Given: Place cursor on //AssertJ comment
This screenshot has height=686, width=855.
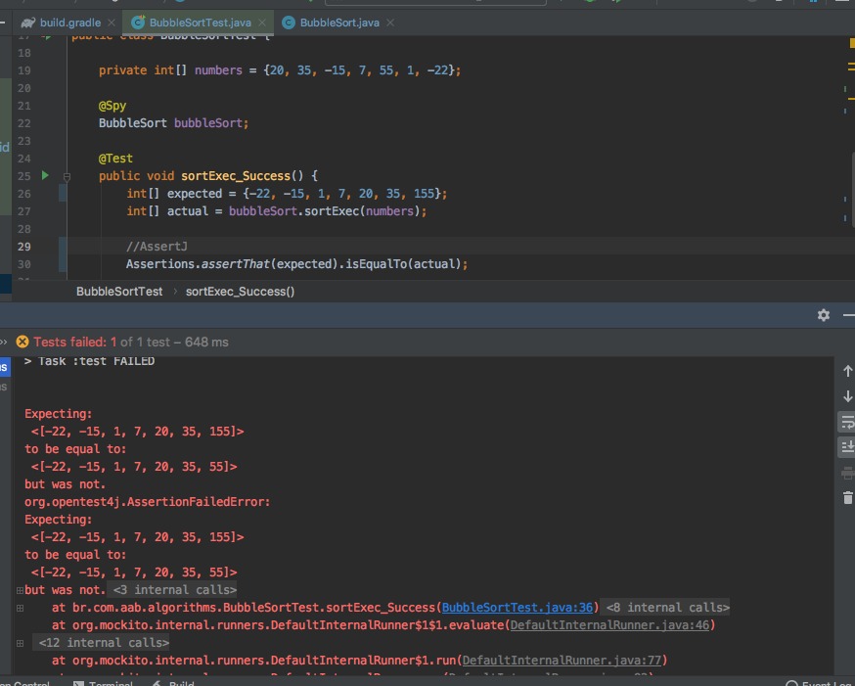Looking at the screenshot, I should point(157,247).
